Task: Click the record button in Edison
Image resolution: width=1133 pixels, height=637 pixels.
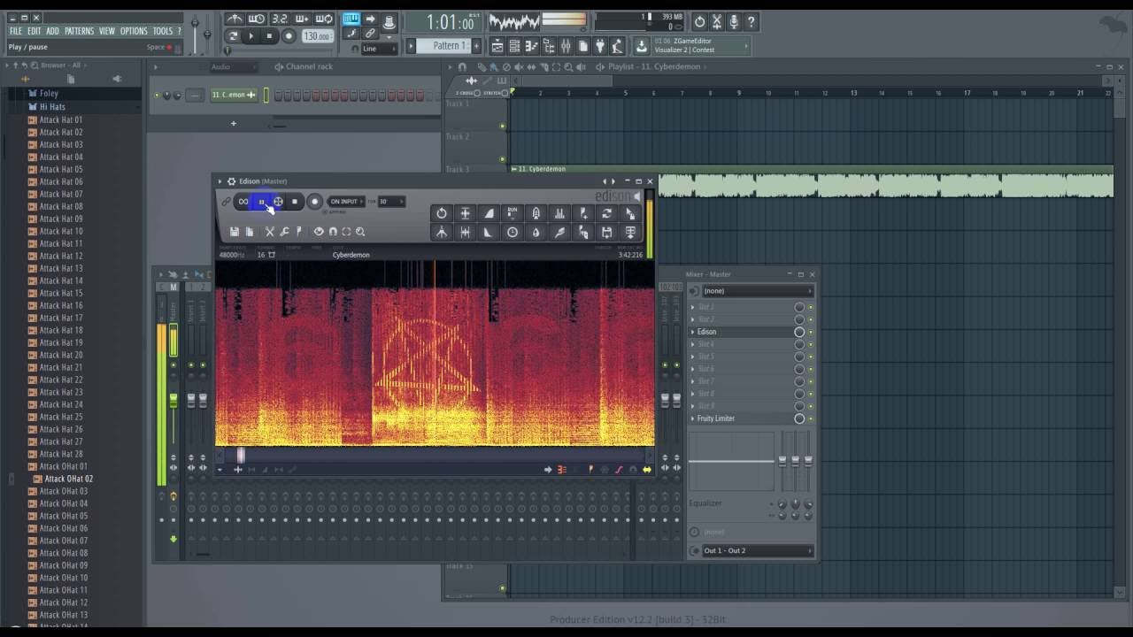Action: point(314,202)
